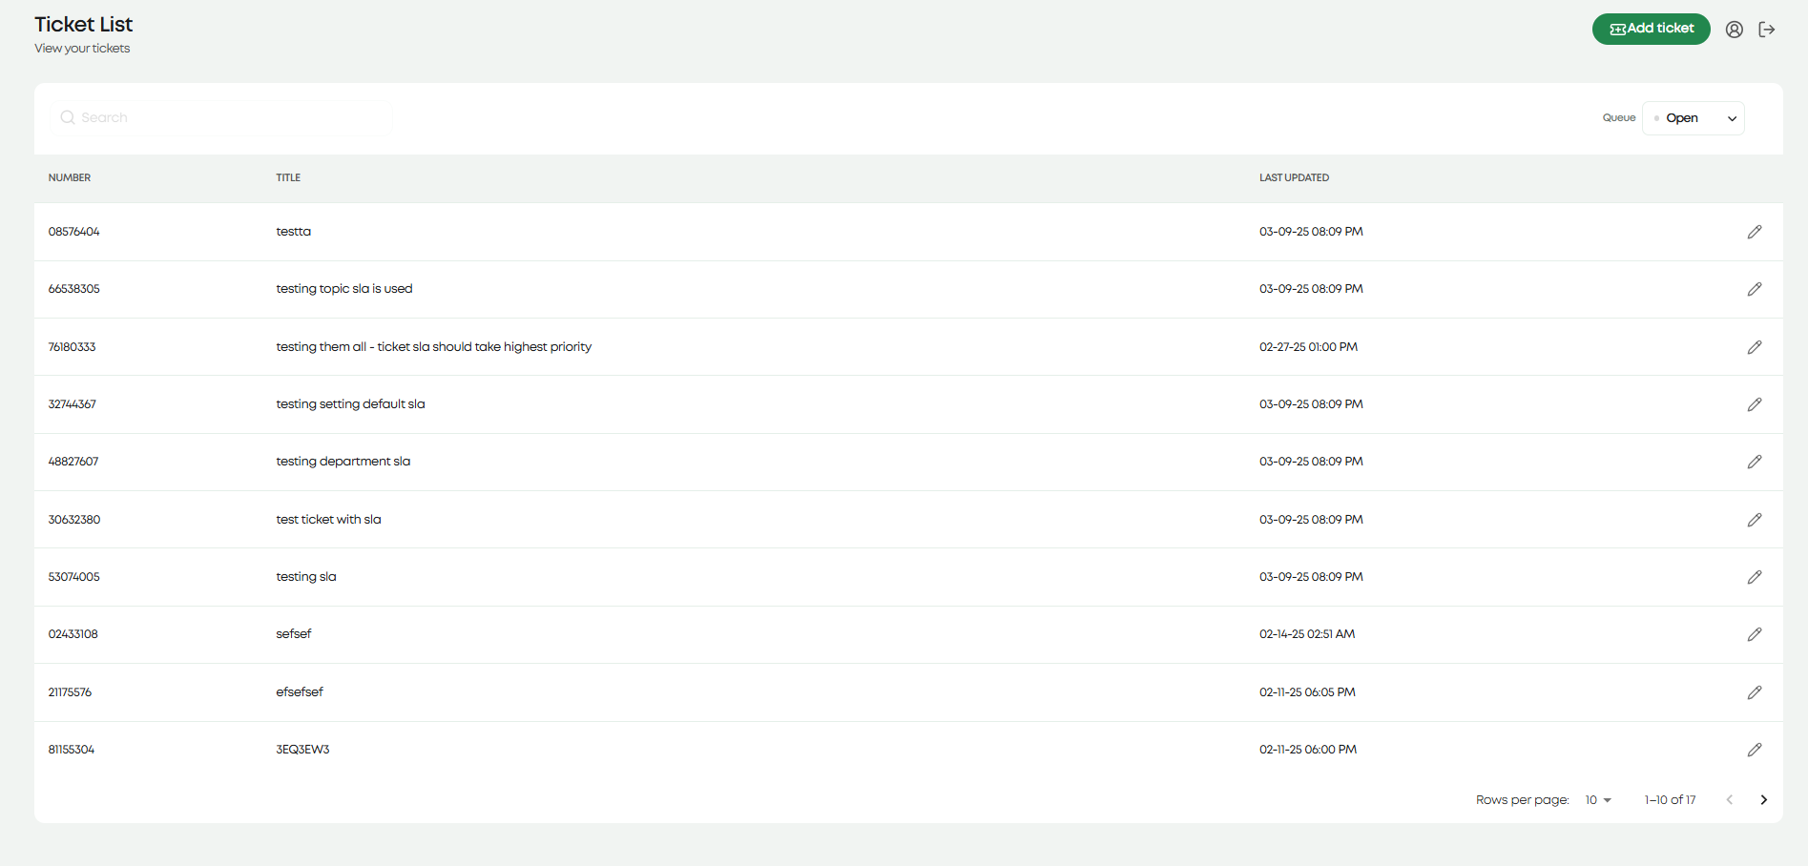Click inside the Search input field
The image size is (1808, 866).
[x=219, y=116]
